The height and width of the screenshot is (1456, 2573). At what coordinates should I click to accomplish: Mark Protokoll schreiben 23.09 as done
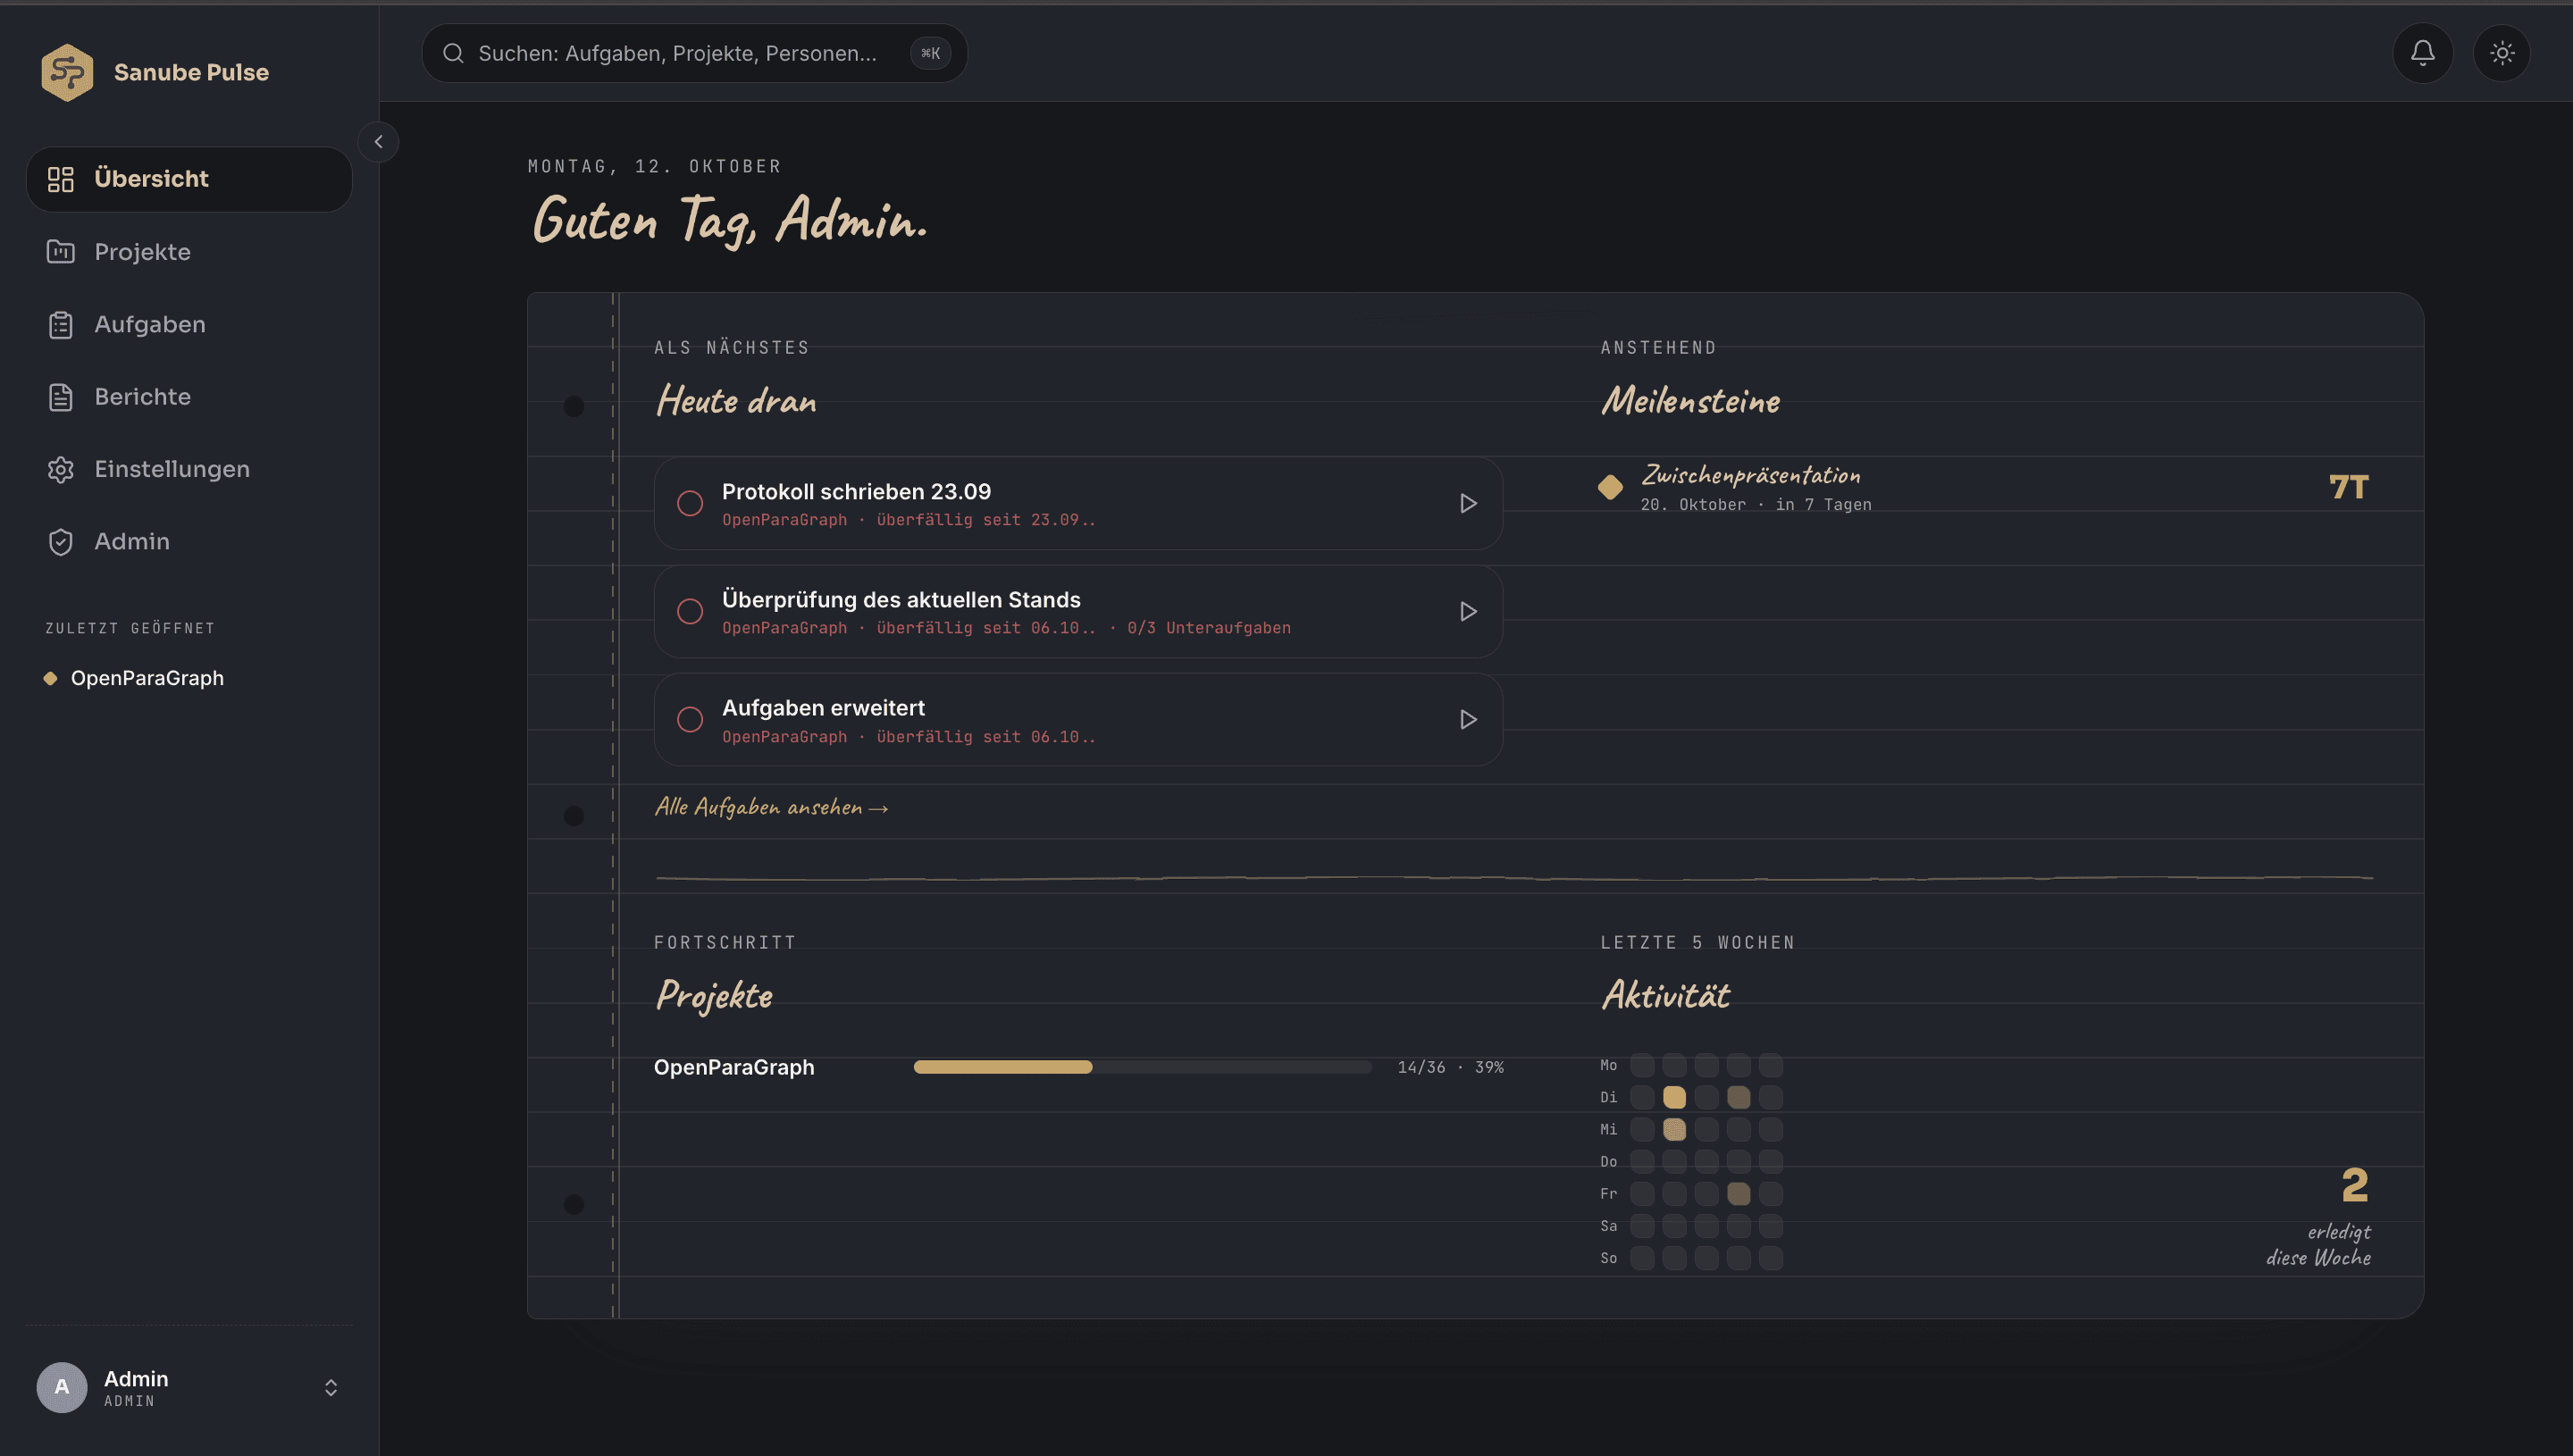click(x=690, y=503)
